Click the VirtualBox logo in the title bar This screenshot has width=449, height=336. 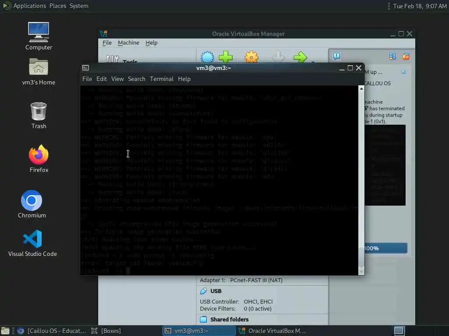[103, 33]
